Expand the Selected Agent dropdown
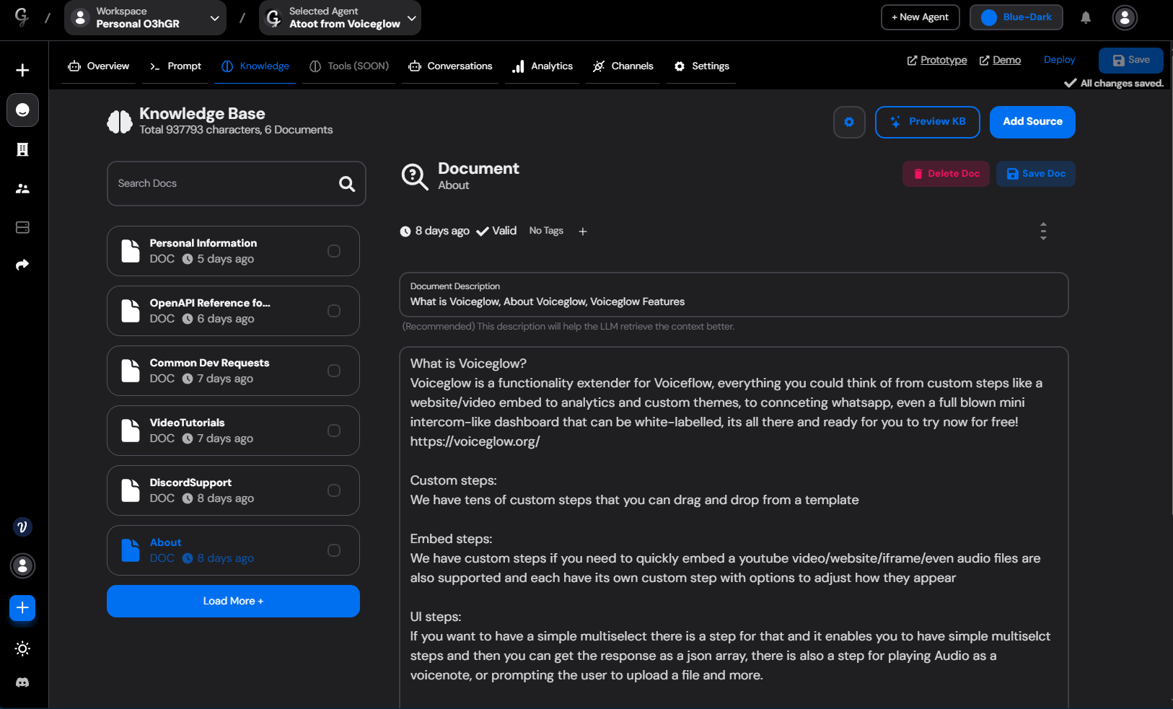The image size is (1173, 709). pyautogui.click(x=340, y=17)
